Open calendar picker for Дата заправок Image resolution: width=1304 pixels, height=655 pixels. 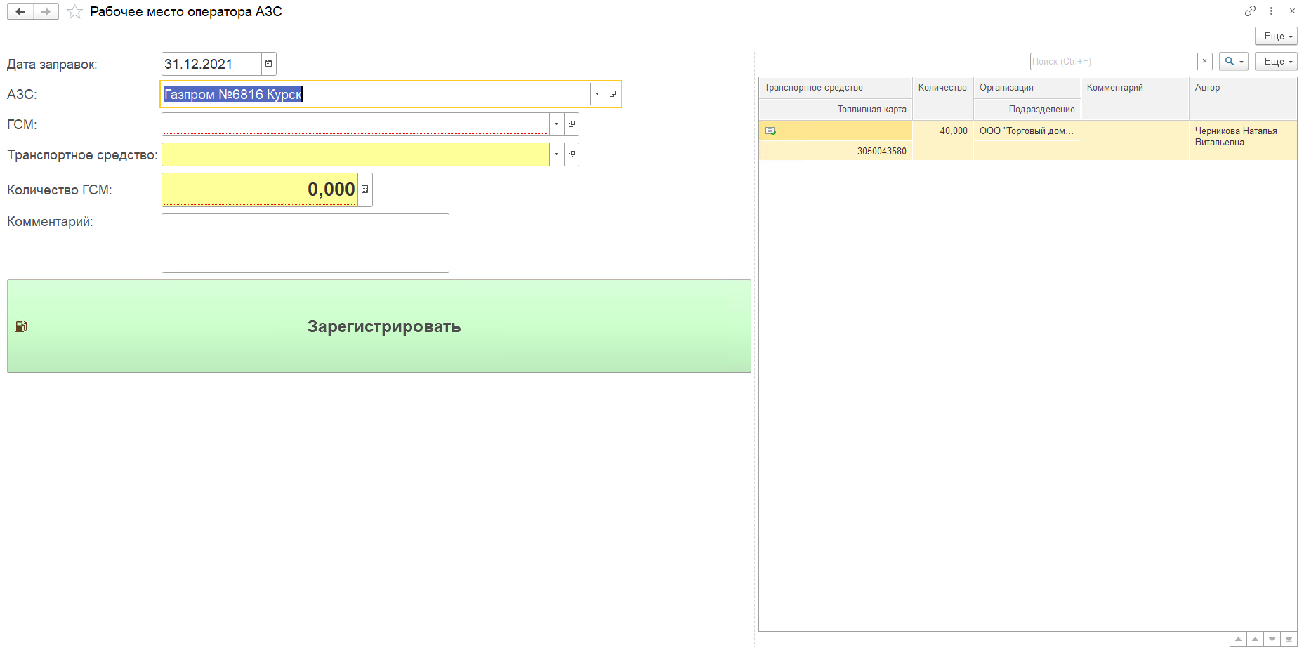pyautogui.click(x=268, y=64)
